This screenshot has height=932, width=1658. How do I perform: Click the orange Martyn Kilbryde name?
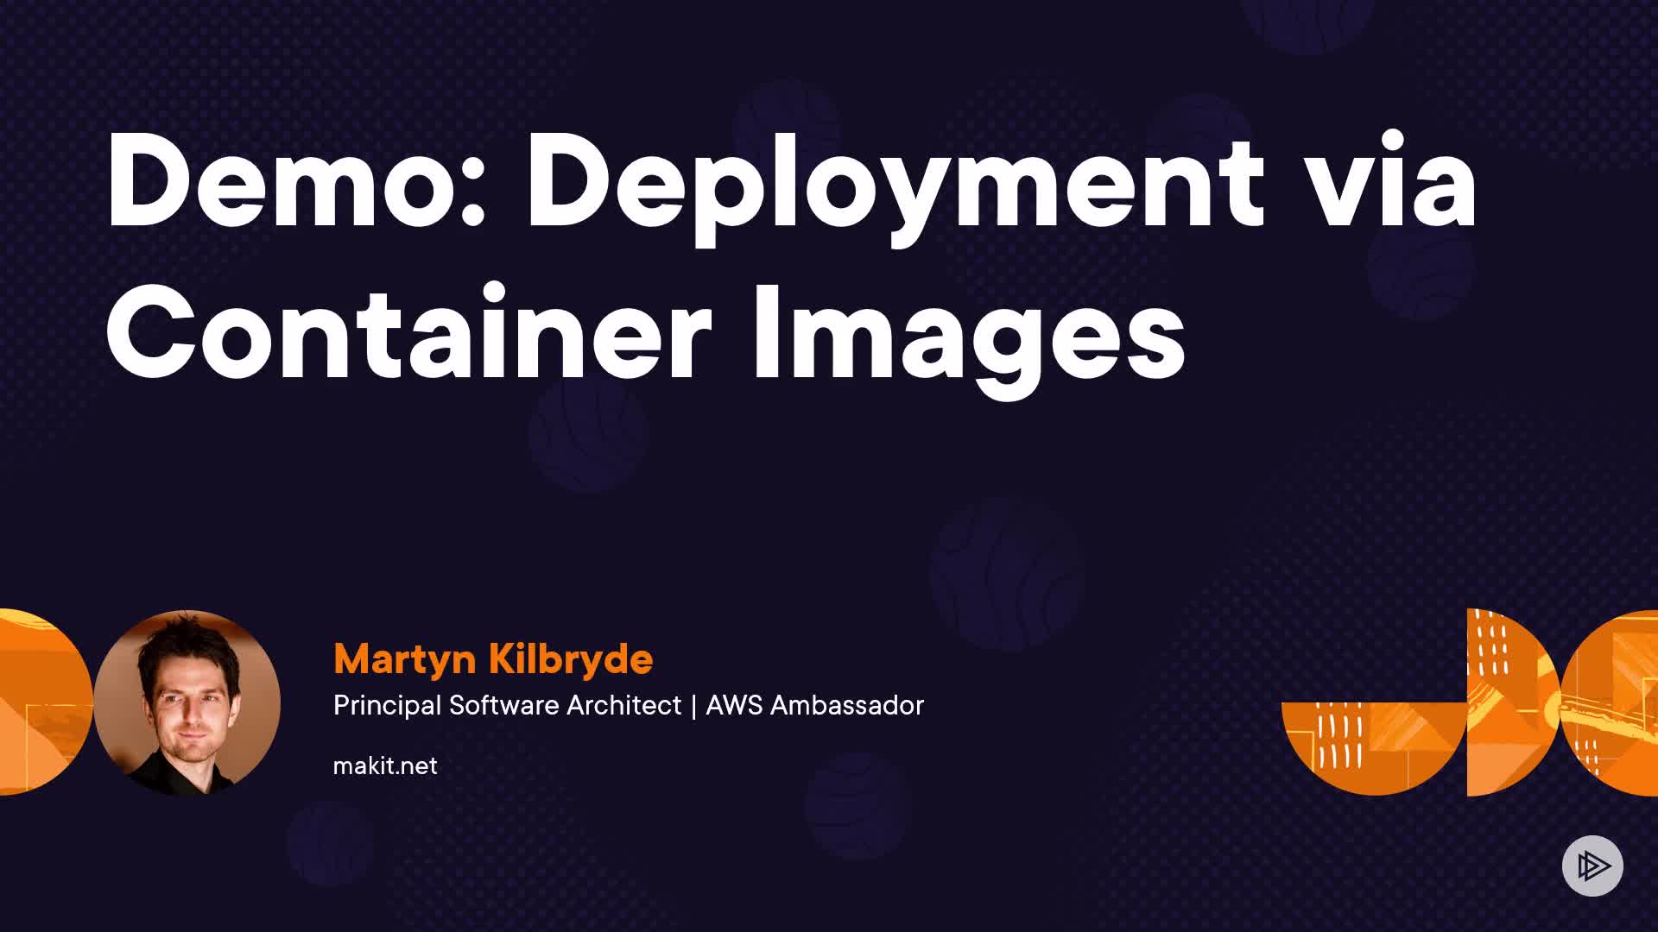pyautogui.click(x=493, y=659)
